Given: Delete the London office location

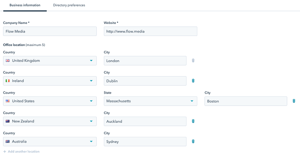Looking at the screenshot, I should (193, 61).
